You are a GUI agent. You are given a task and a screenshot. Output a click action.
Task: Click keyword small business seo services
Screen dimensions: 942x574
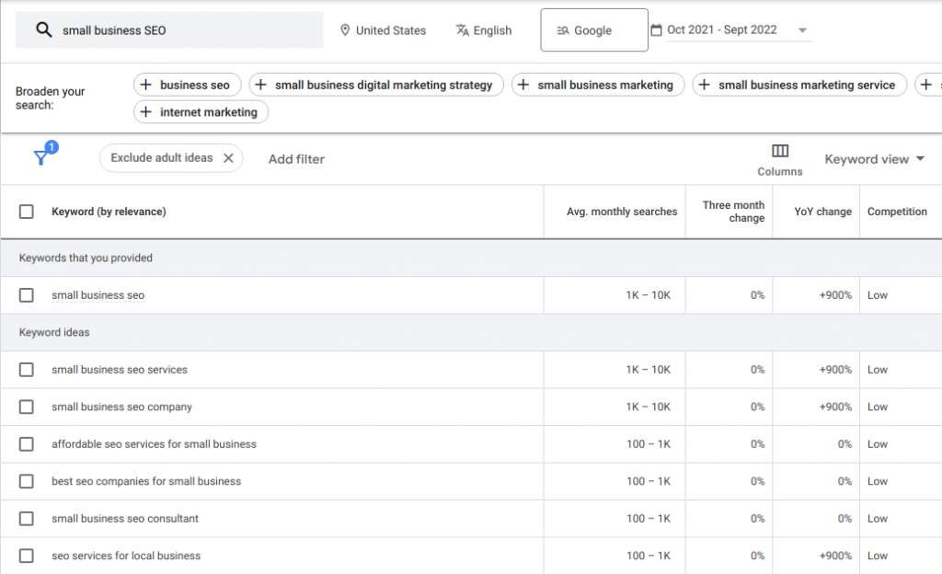tap(120, 369)
